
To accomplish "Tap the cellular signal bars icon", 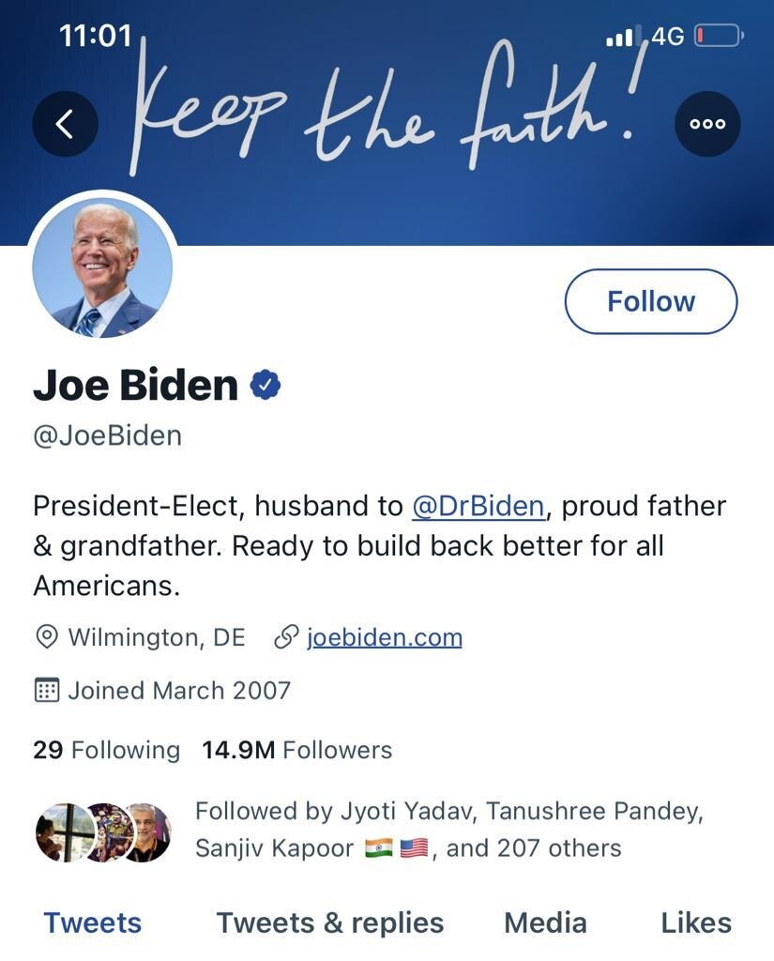I will coord(621,38).
